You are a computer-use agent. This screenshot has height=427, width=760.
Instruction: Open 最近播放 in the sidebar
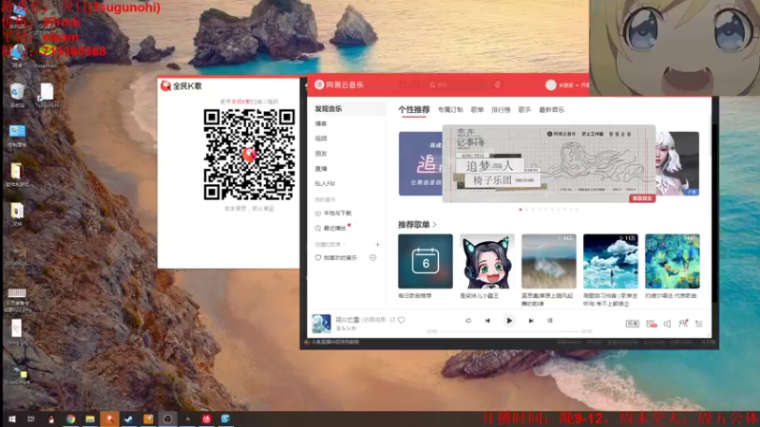pyautogui.click(x=331, y=228)
